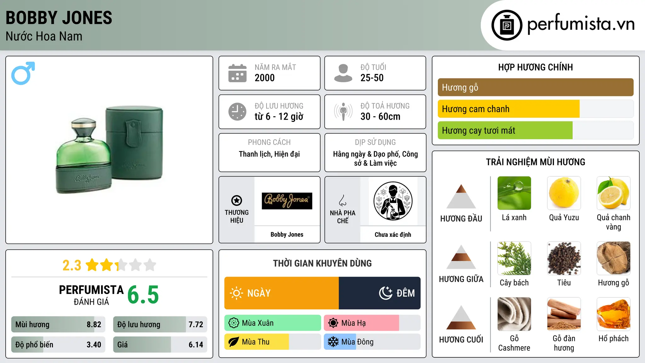Select the Hương gỗ wood log image
This screenshot has height=363, width=645.
614,258
